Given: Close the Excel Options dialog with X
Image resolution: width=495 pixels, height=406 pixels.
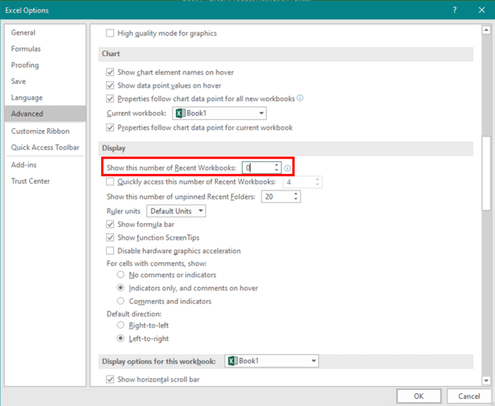Looking at the screenshot, I should [481, 10].
